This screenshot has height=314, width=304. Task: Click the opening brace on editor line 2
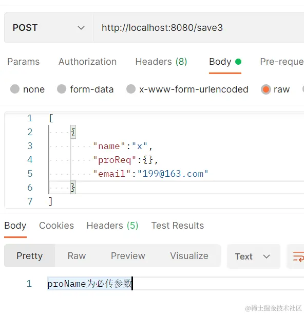[x=73, y=132]
